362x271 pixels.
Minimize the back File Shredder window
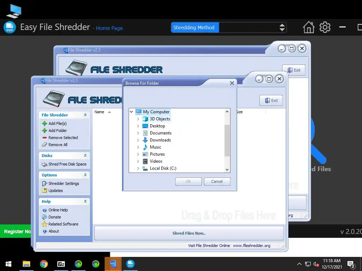(x=282, y=49)
